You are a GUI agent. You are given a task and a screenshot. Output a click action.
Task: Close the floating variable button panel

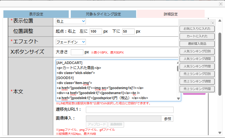(x=212, y=23)
